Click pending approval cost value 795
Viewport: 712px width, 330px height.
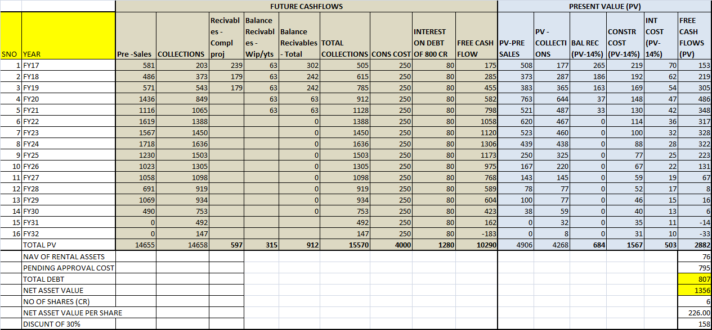click(695, 268)
